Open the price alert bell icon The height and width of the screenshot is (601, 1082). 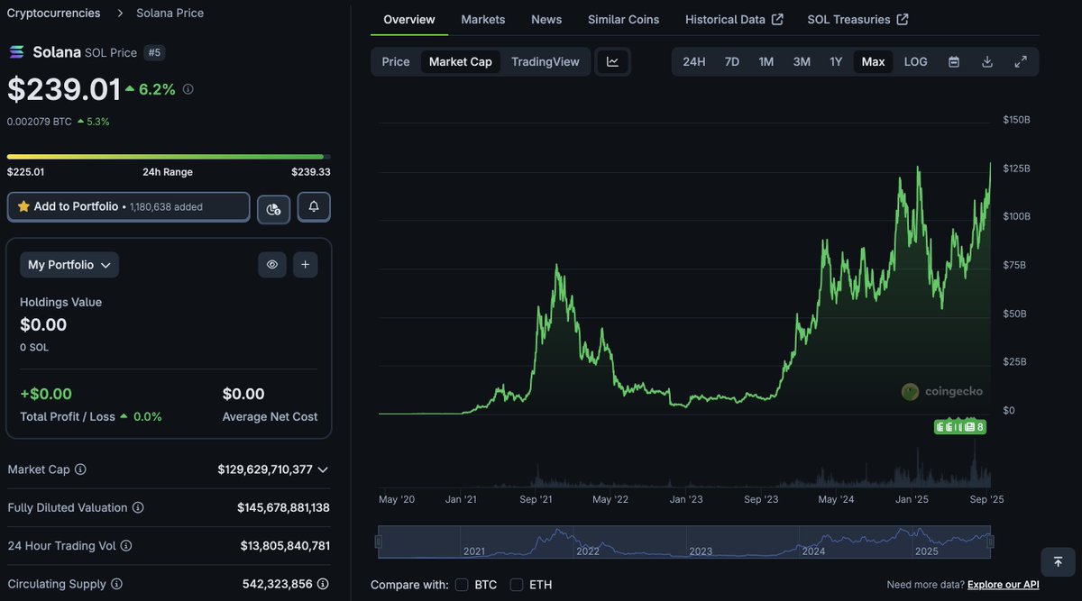tap(313, 206)
